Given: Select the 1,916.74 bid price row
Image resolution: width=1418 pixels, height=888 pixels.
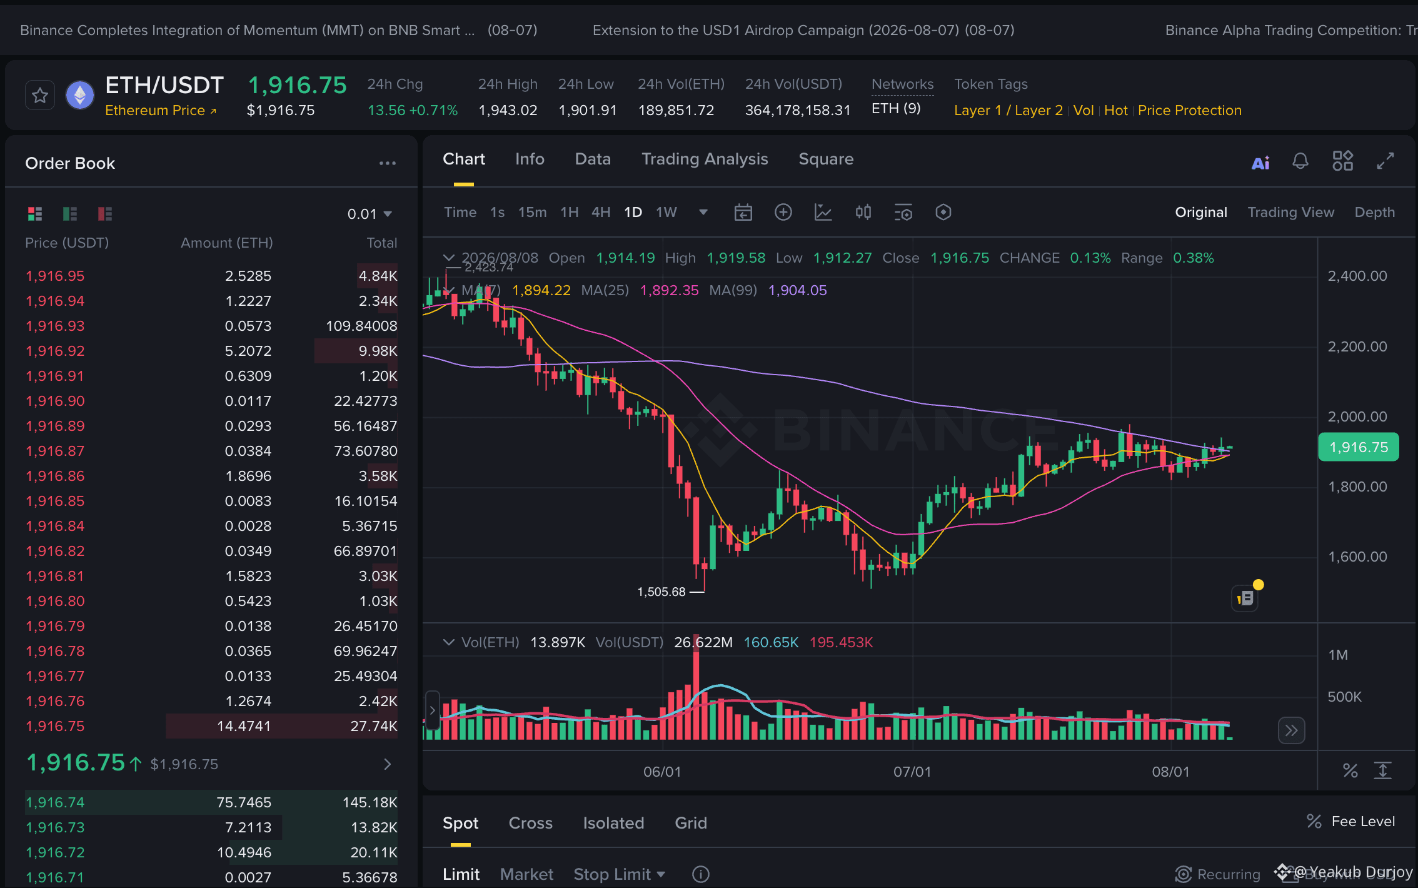Looking at the screenshot, I should (211, 802).
